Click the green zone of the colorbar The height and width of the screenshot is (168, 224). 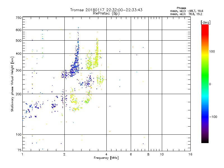(x=205, y=76)
